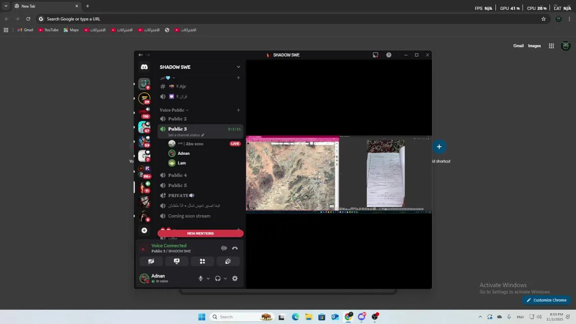Open the server icon with 29 badge
This screenshot has width=576, height=324.
(x=144, y=98)
